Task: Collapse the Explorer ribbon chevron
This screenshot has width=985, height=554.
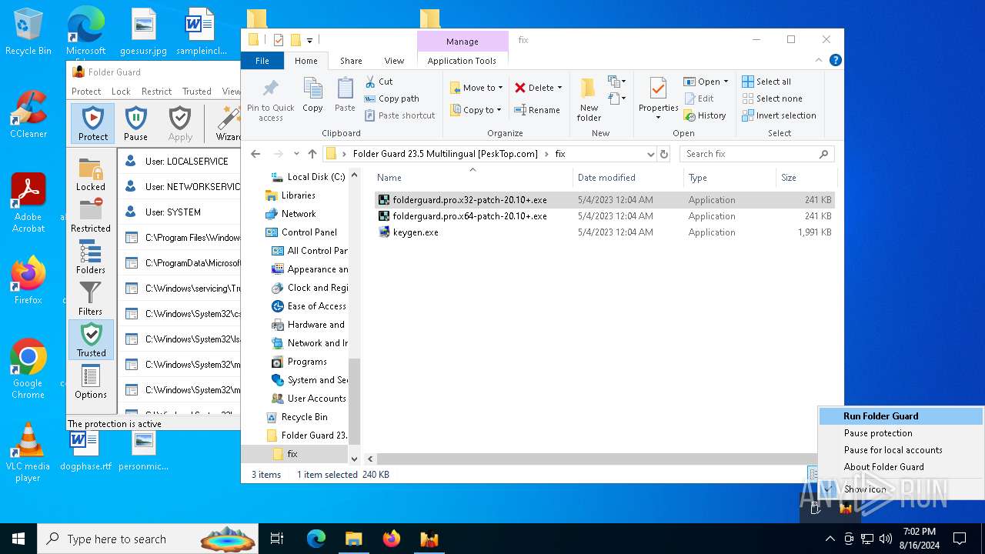Action: click(x=819, y=60)
